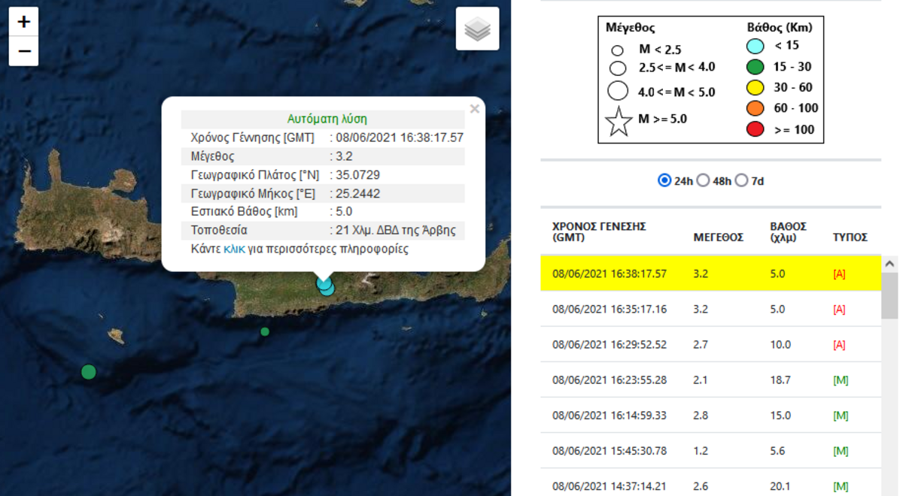Image resolution: width=903 pixels, height=496 pixels.
Task: Click the large green earthquake marker southwest
Action: pyautogui.click(x=88, y=371)
